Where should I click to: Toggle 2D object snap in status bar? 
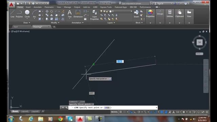pos(155,112)
